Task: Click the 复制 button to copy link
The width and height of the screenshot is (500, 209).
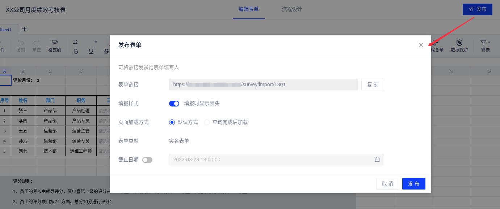Action: 373,84
